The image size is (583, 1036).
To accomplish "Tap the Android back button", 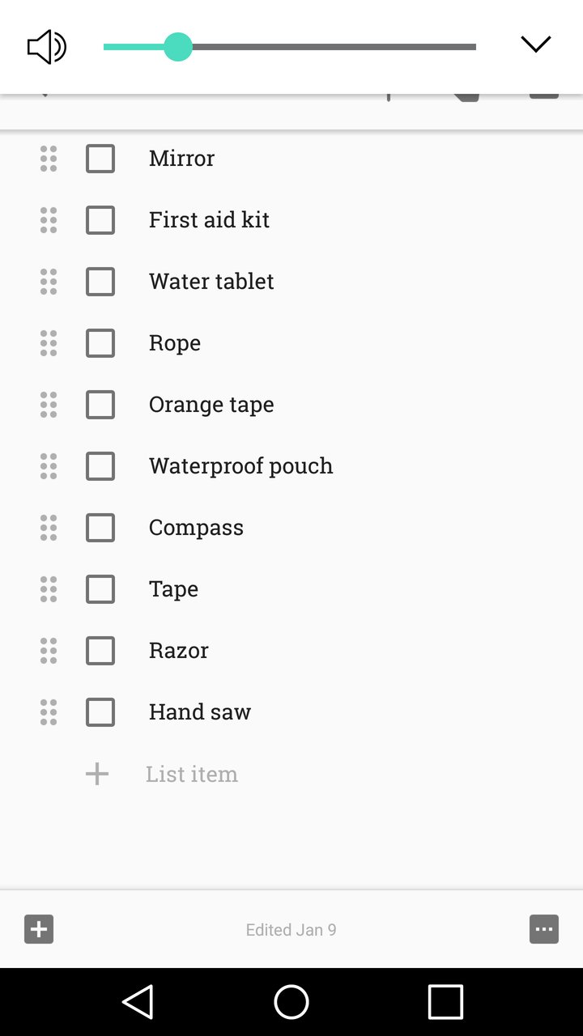I will click(138, 1002).
